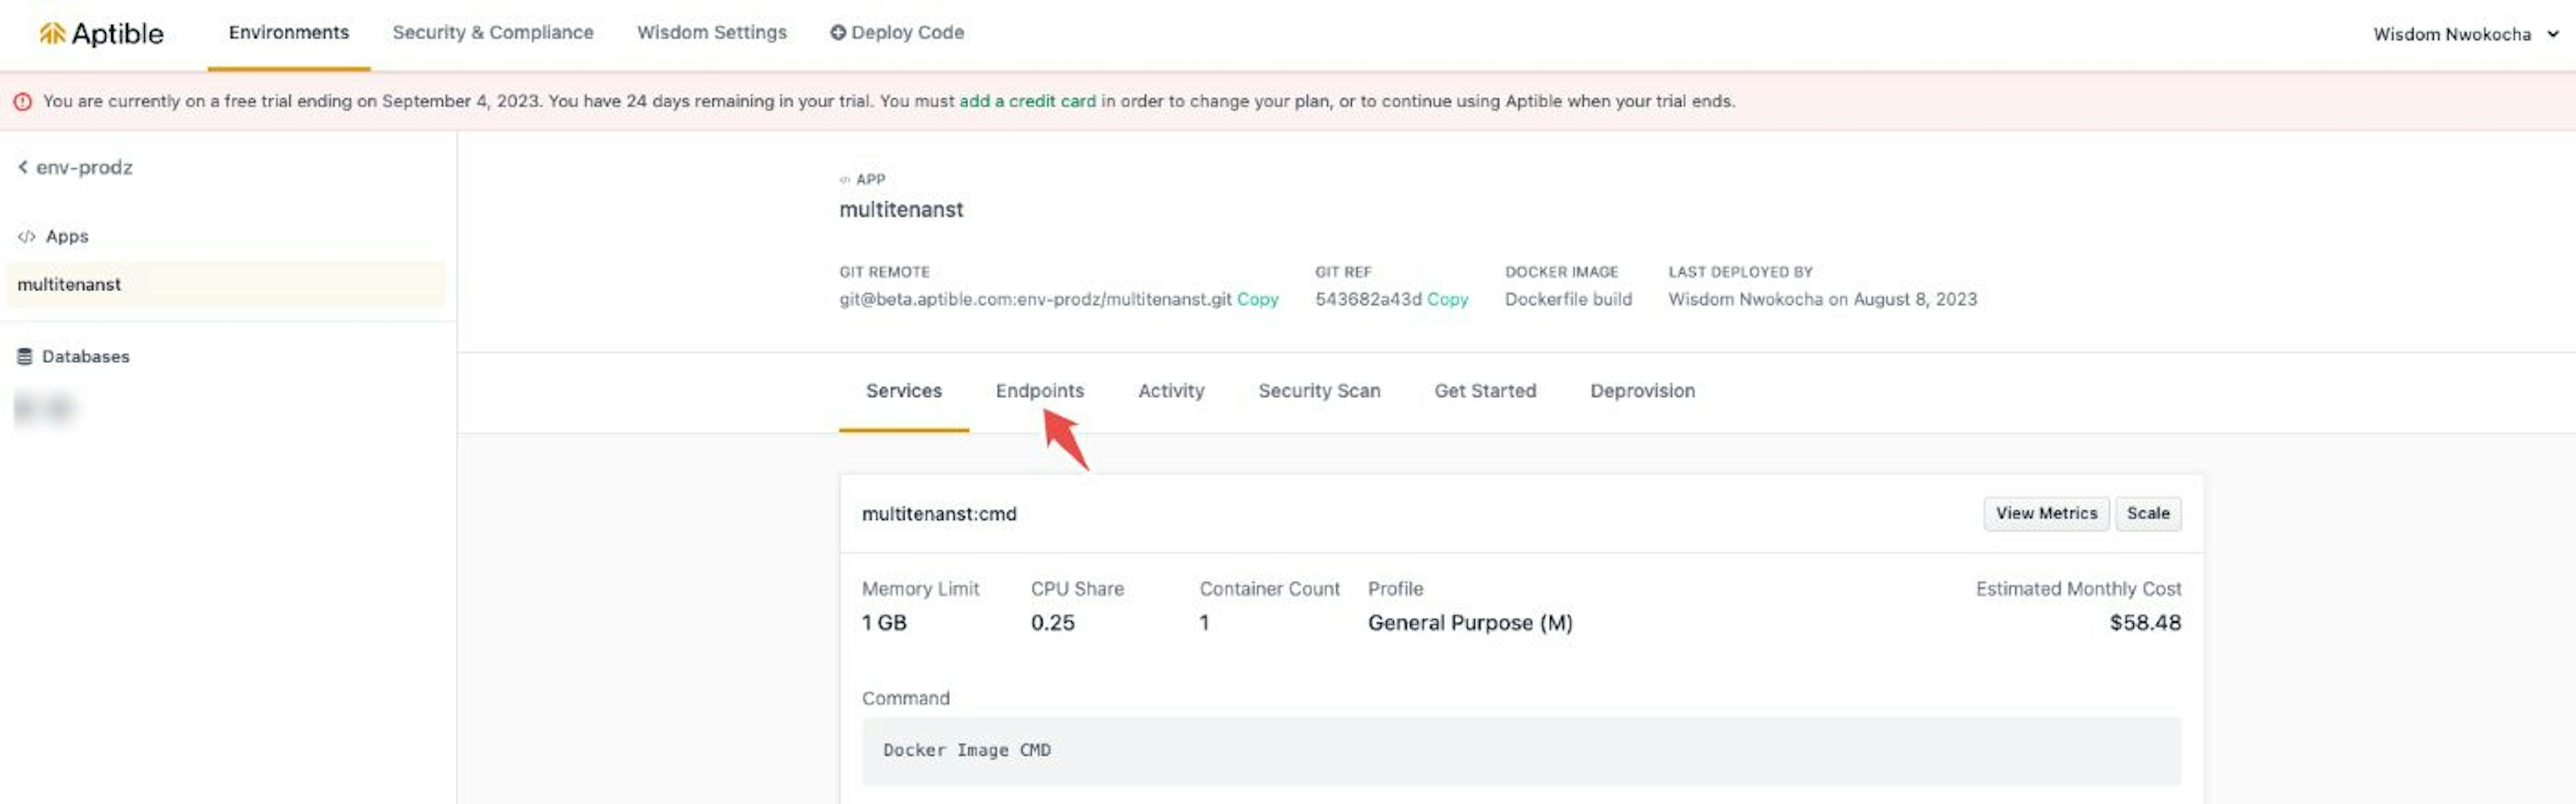Switch to the Activity tab
2576x804 pixels.
(x=1170, y=389)
